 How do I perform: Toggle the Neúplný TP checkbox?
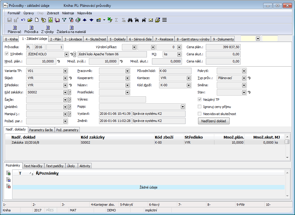pyautogui.click(x=200, y=99)
